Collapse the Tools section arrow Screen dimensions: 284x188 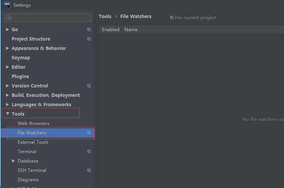[7, 114]
